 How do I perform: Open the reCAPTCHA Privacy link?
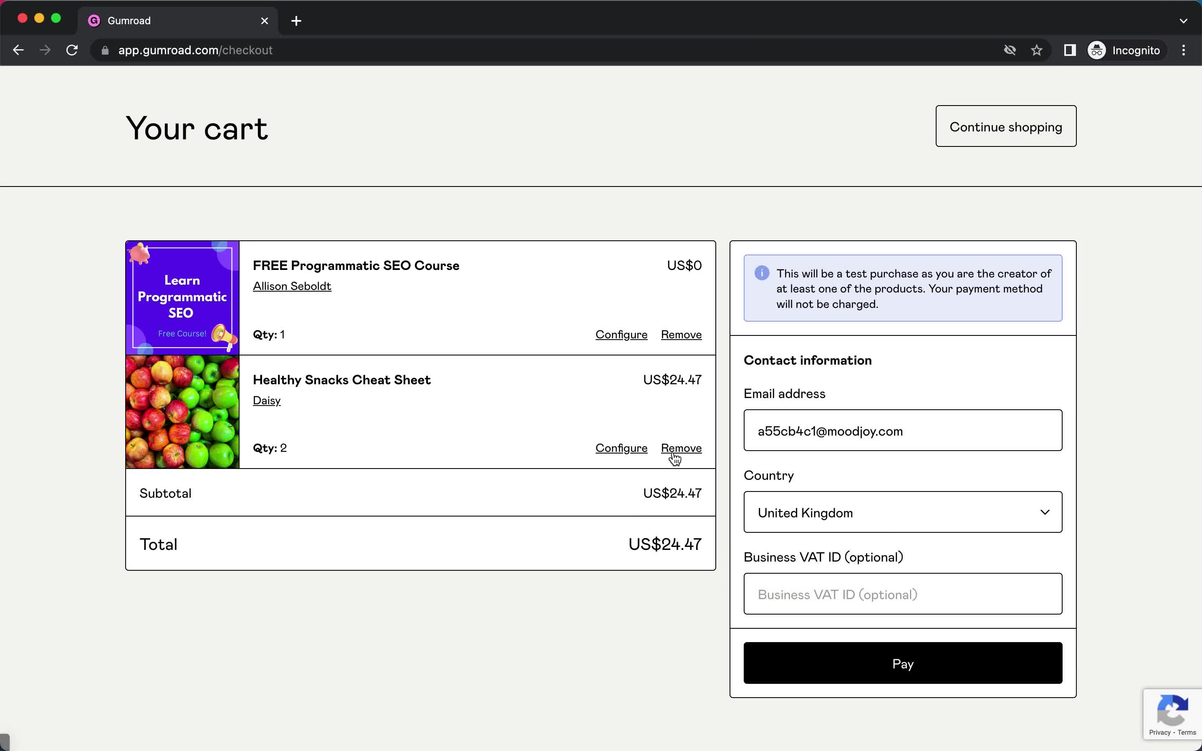click(x=1159, y=733)
